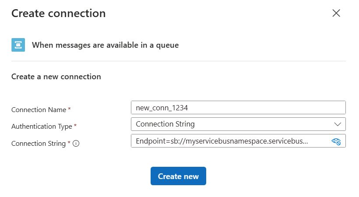The image size is (359, 197).
Task: Click the required asterisk next to Connection Name
Action: click(69, 109)
